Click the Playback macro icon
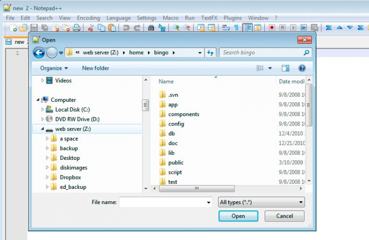This screenshot has height=240, width=369. pos(293,28)
